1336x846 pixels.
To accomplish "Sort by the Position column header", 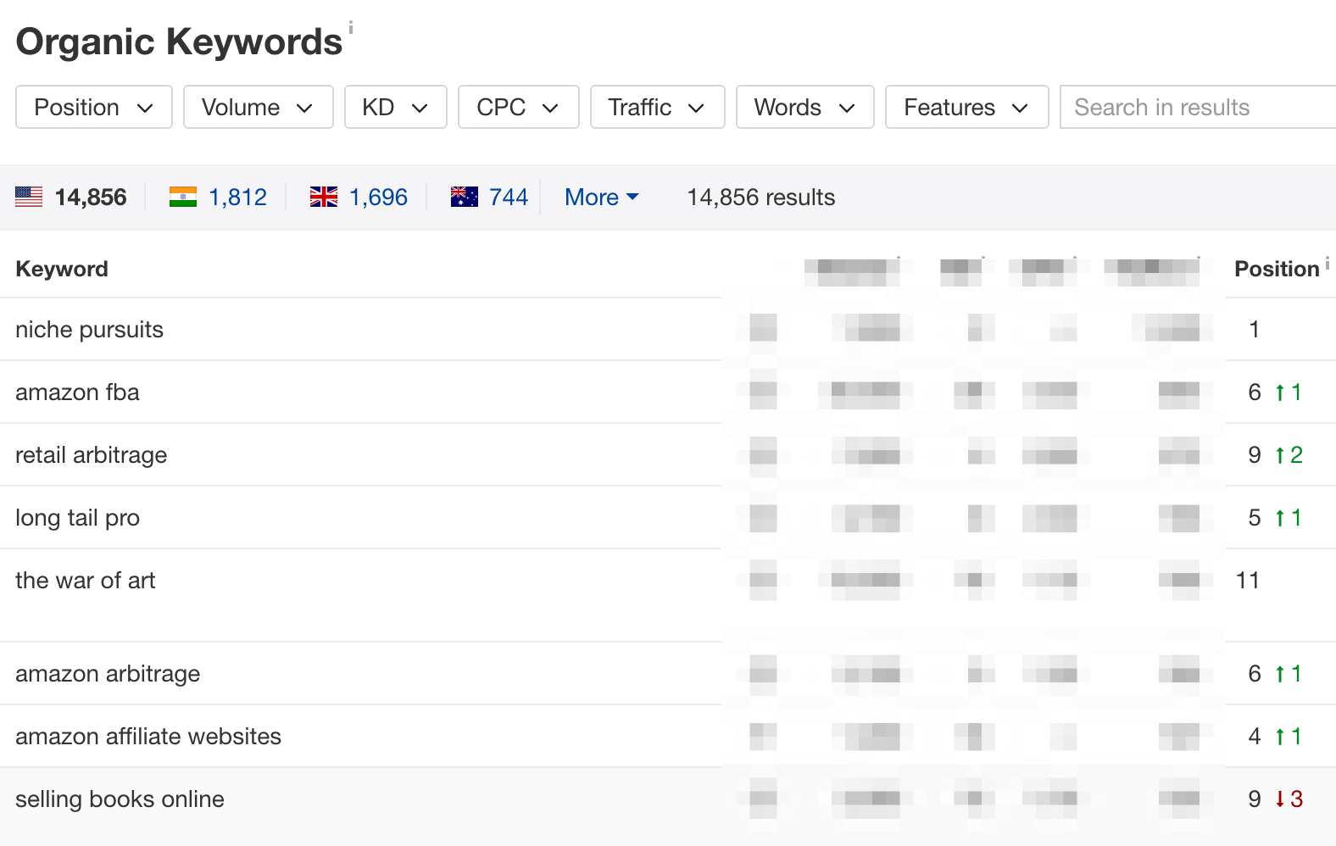I will coord(1277,269).
